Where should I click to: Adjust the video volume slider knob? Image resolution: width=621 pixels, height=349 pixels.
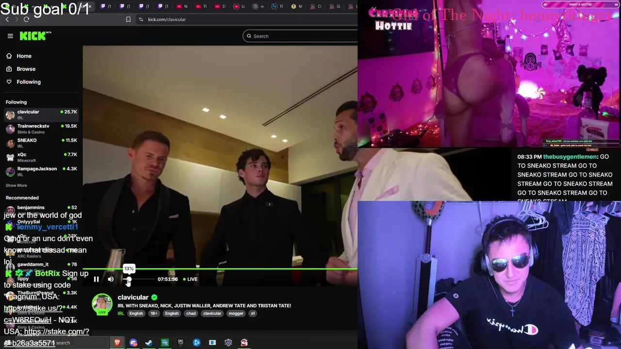pyautogui.click(x=129, y=279)
